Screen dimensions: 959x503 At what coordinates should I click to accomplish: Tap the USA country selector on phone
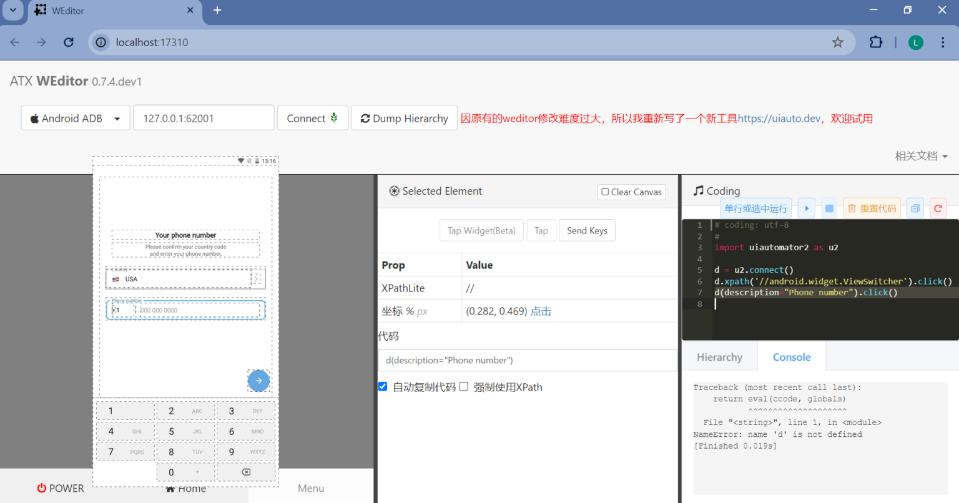(x=185, y=279)
